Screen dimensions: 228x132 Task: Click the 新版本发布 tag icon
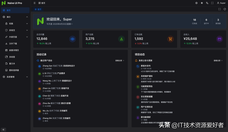138,67
